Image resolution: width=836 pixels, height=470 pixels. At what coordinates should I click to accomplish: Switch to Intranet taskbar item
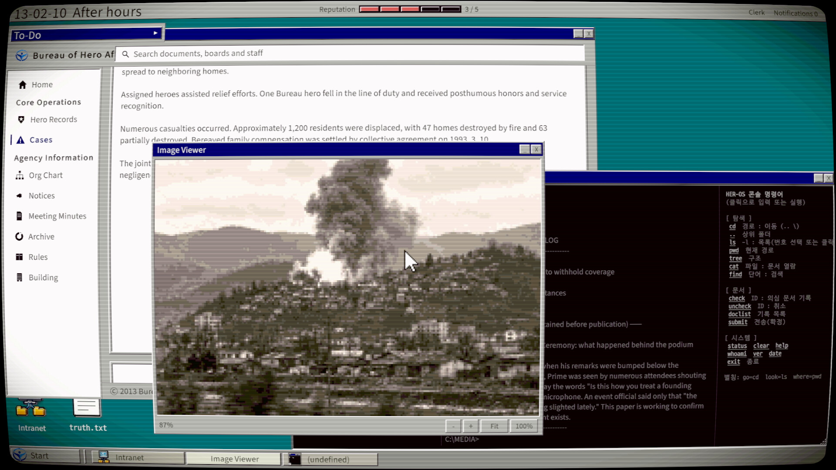[x=138, y=457]
